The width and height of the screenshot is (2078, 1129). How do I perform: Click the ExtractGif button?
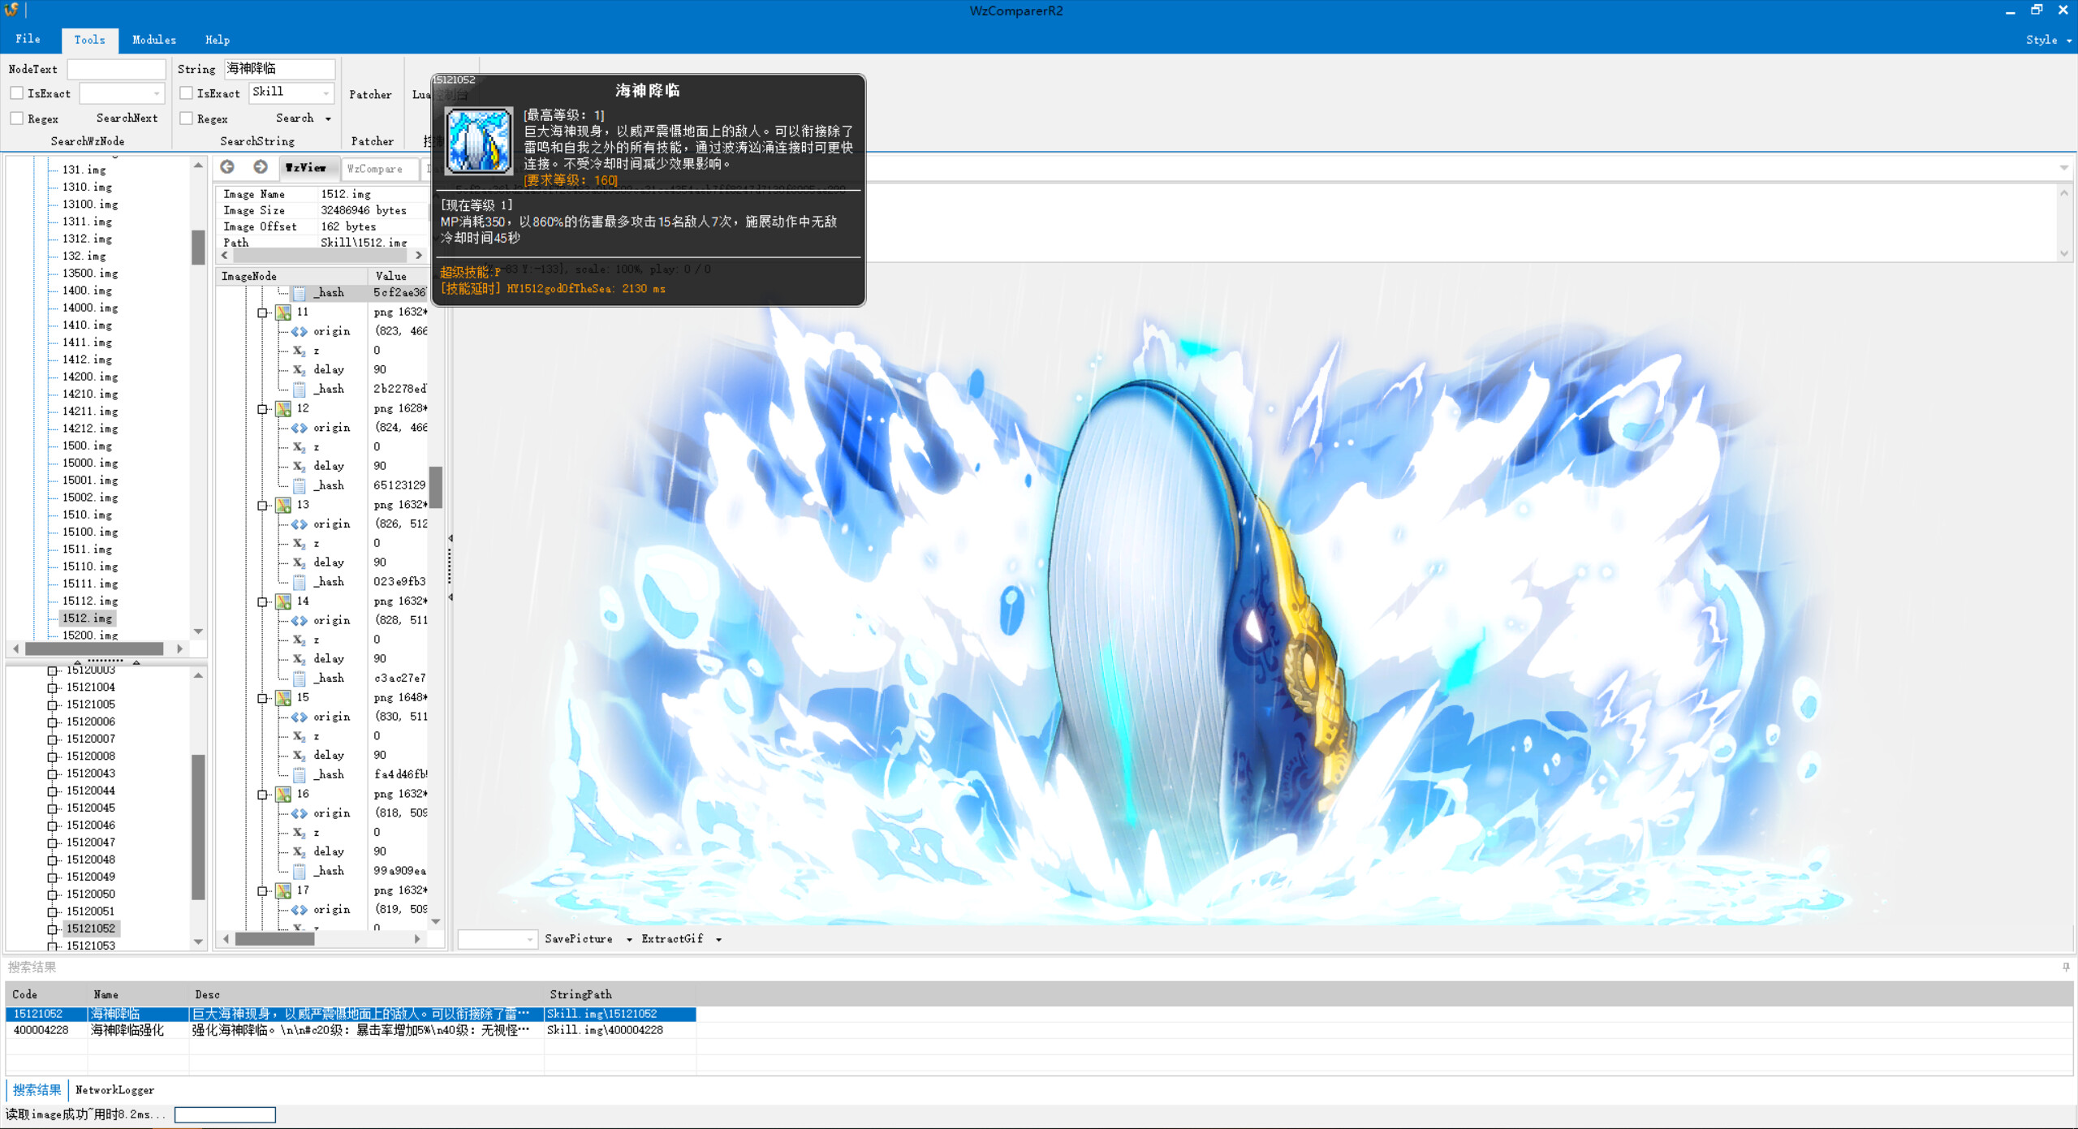point(672,939)
